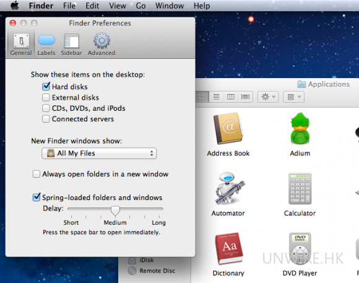The image size is (359, 283).
Task: Enable External disks on desktop
Action: 46,97
